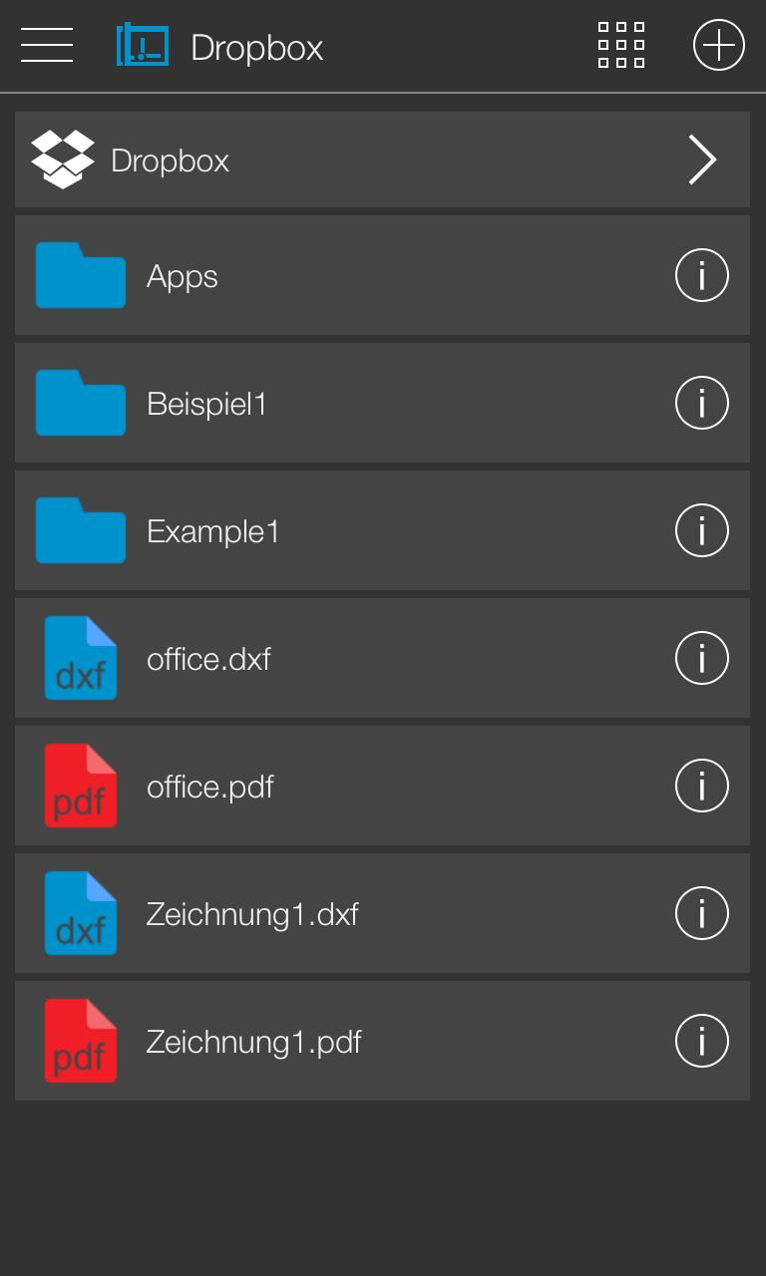The height and width of the screenshot is (1276, 766).
Task: Select the office.pdf file
Action: 382,786
